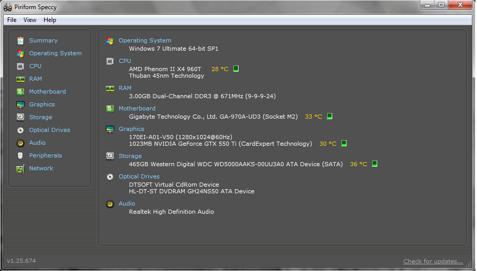Click the Windows 7 Ultimate 64-bit SP1 text

174,49
